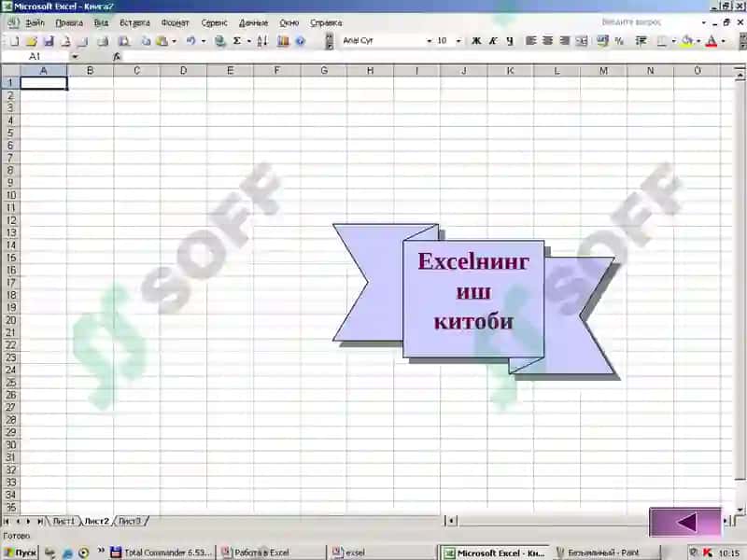The height and width of the screenshot is (560, 747).
Task: Open the Правка menu
Action: (x=69, y=22)
